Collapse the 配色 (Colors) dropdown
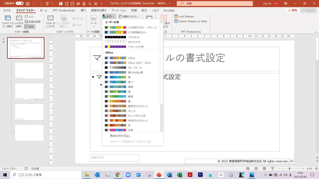 click(109, 16)
